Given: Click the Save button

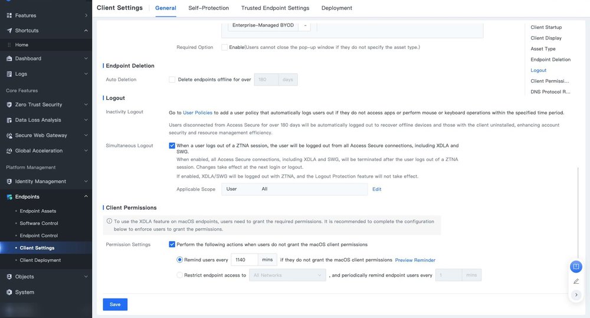Looking at the screenshot, I should click(x=115, y=304).
